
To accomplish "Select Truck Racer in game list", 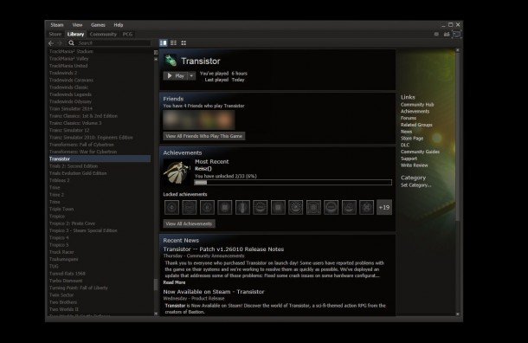I will tap(61, 252).
